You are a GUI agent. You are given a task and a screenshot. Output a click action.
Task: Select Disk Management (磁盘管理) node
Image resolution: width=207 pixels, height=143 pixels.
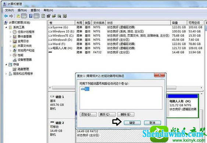tap(23, 69)
